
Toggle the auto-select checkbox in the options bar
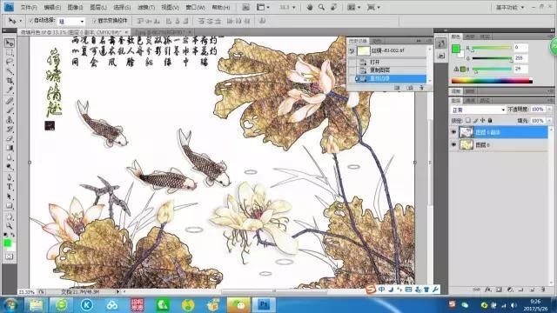30,21
